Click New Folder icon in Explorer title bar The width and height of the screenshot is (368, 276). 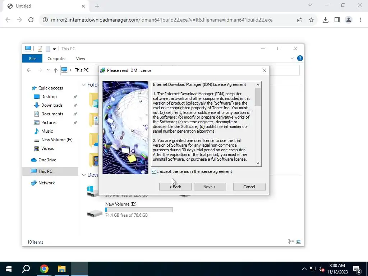coord(48,49)
